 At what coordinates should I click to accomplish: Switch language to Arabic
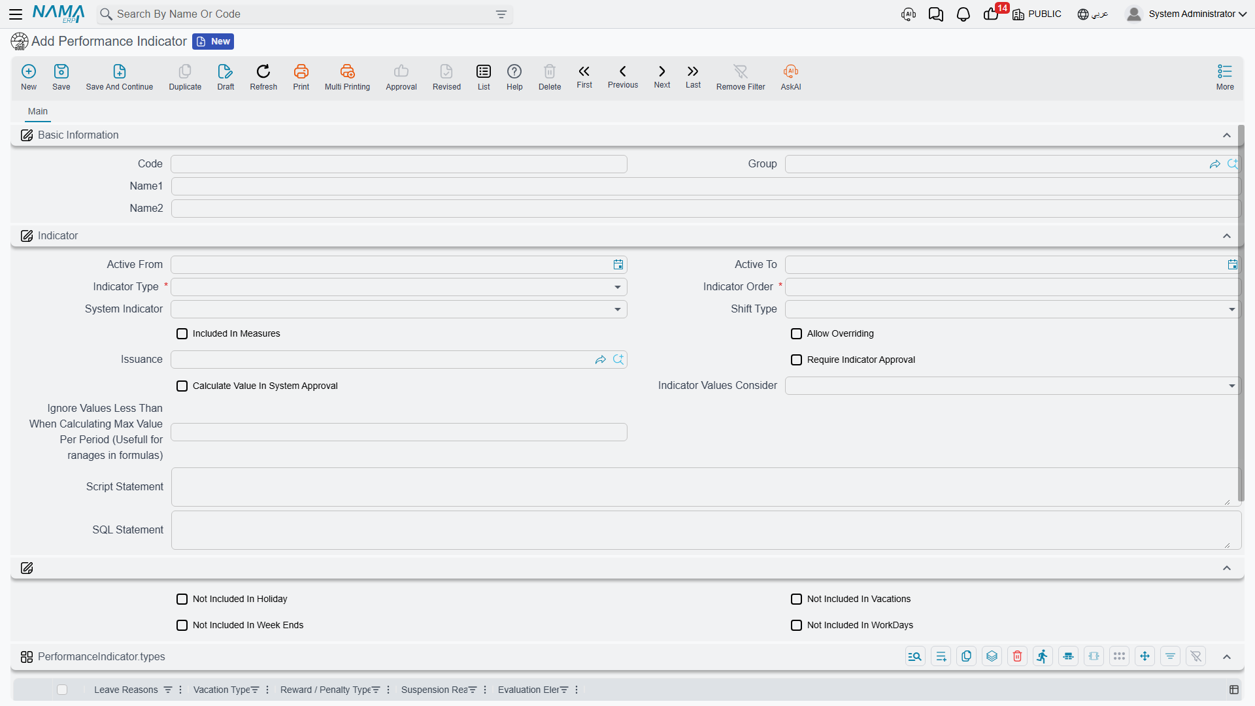tap(1093, 14)
